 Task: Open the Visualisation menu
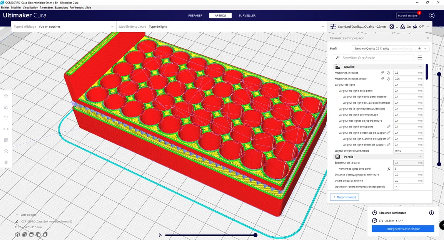click(30, 8)
